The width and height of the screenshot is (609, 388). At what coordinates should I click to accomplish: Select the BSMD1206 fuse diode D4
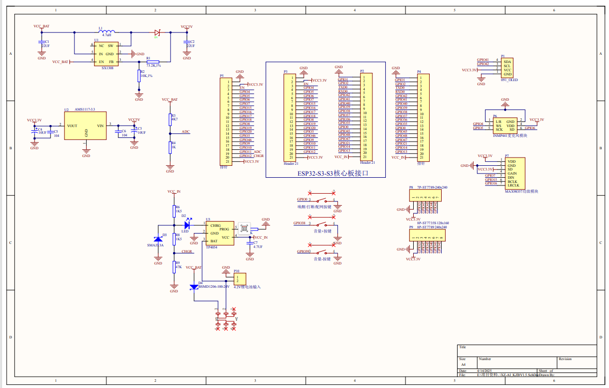coord(194,287)
